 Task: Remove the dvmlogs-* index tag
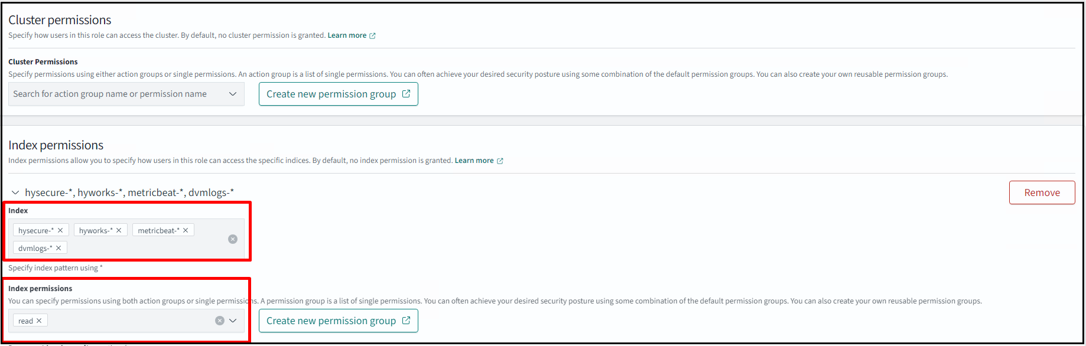58,248
